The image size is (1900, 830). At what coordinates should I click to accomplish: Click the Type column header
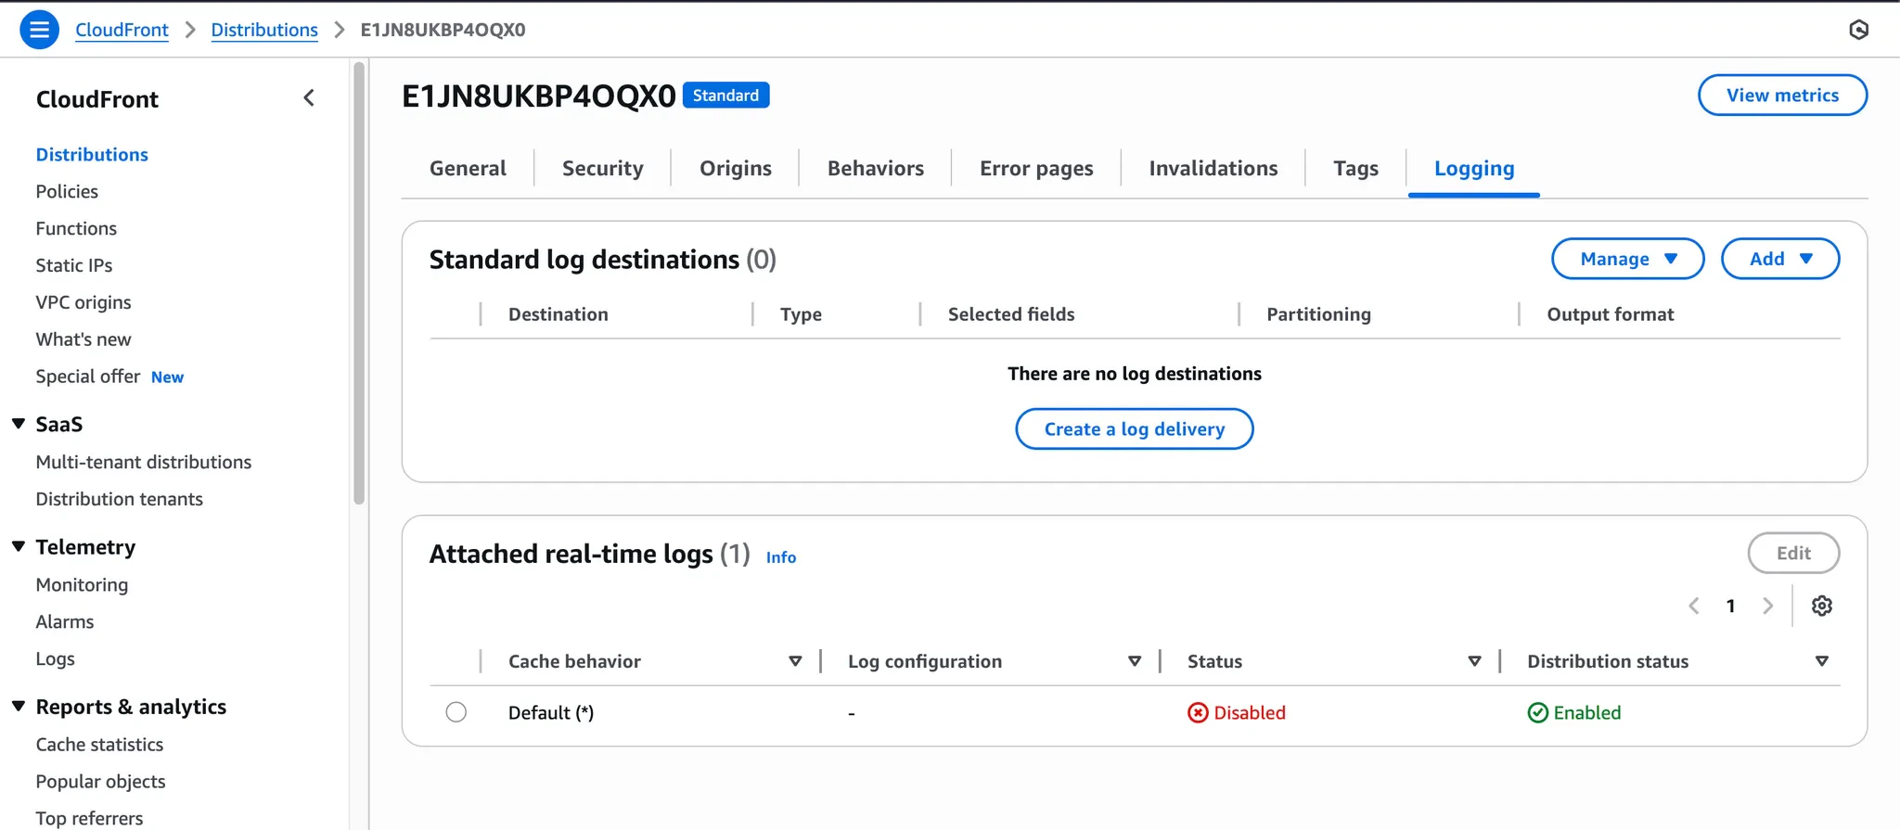point(801,314)
